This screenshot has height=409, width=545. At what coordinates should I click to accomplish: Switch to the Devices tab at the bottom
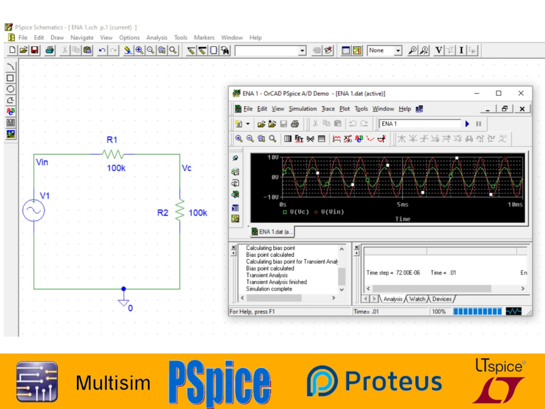pos(442,299)
